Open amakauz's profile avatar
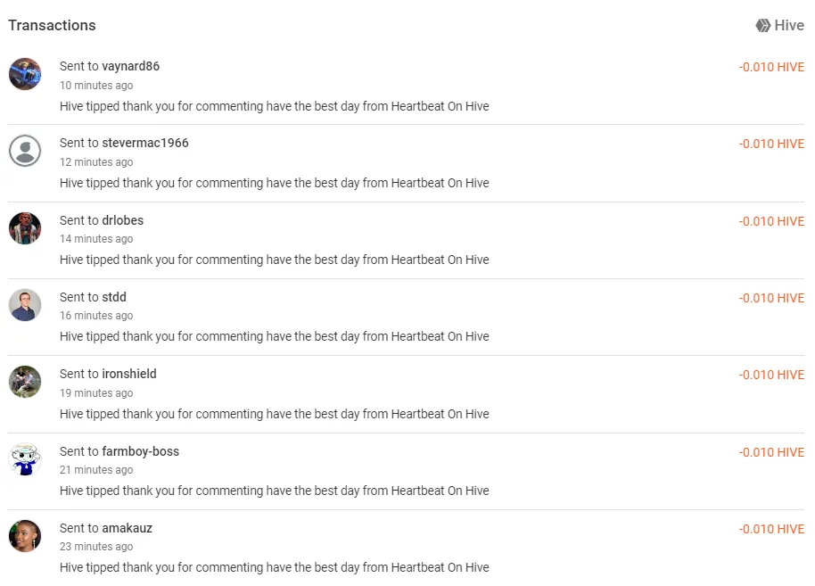815x586 pixels. tap(25, 535)
